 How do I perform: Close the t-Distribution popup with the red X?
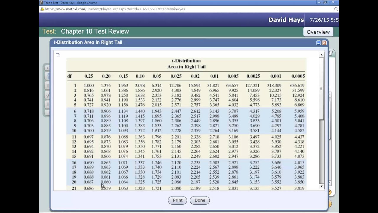click(x=324, y=43)
